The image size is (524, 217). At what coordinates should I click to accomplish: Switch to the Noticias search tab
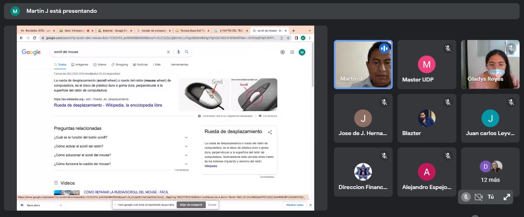point(141,64)
